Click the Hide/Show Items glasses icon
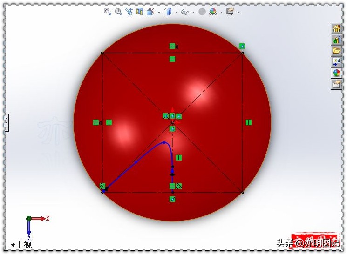 pyautogui.click(x=185, y=12)
